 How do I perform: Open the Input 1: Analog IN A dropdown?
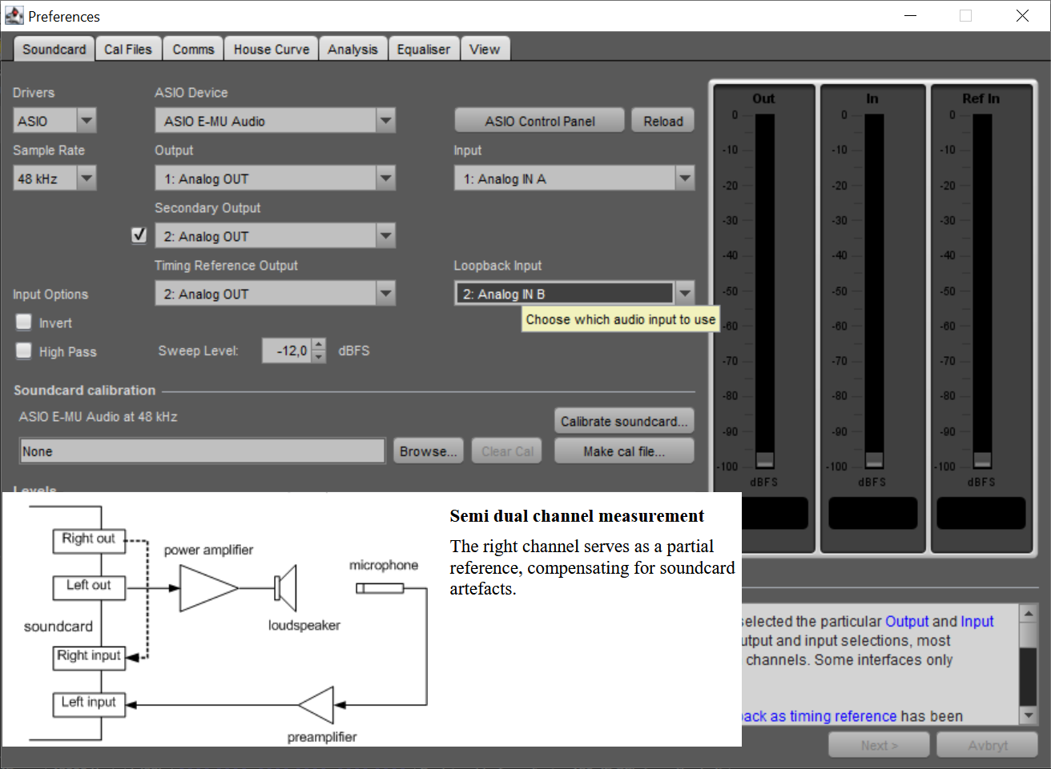pos(684,178)
